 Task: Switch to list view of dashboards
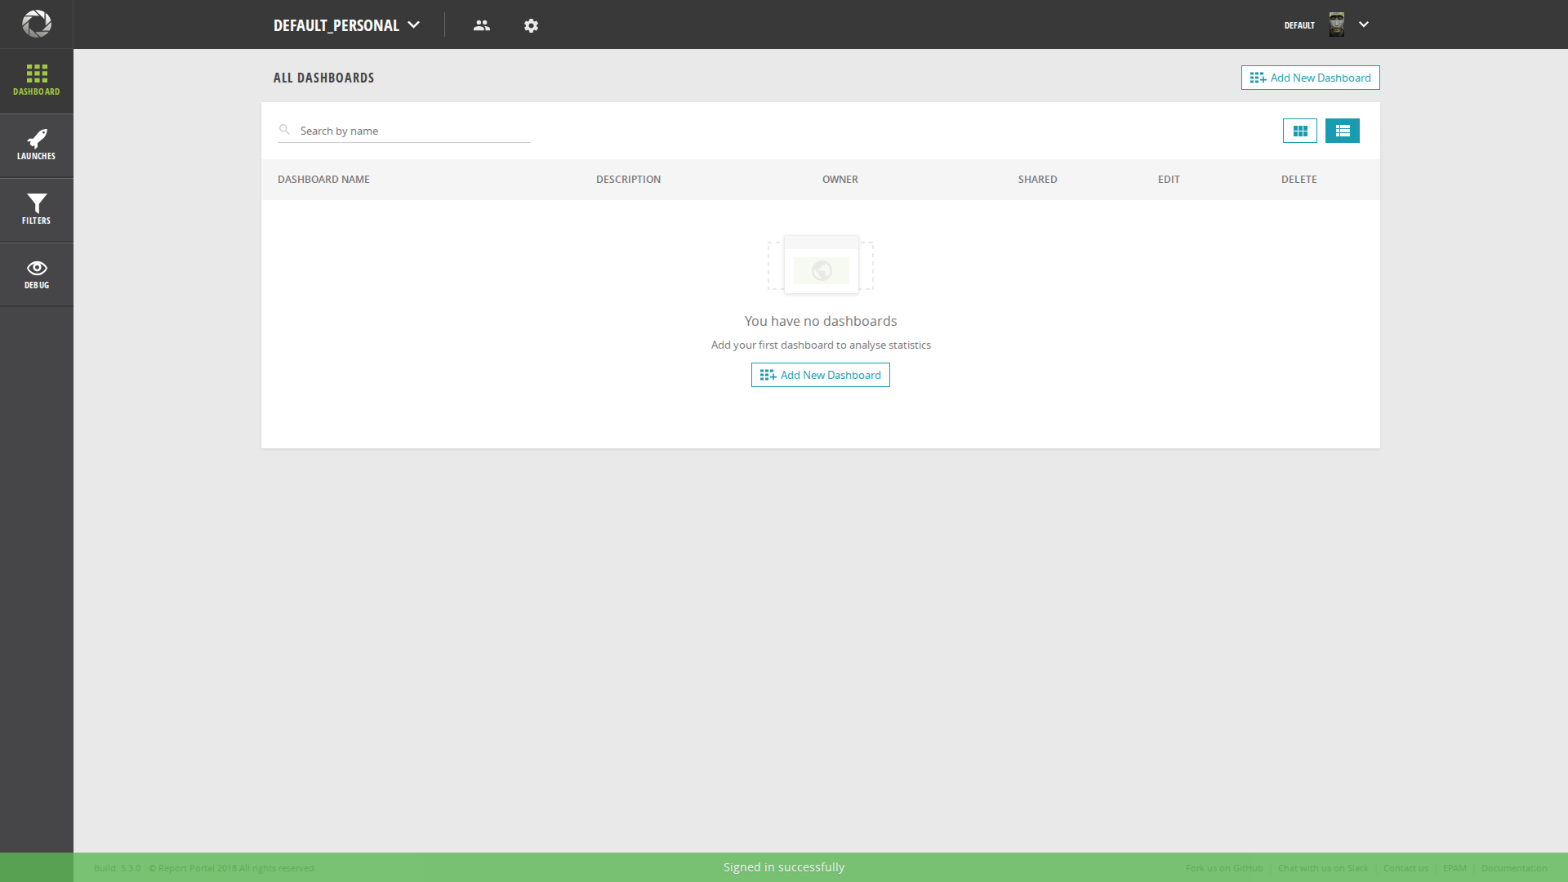pos(1343,131)
